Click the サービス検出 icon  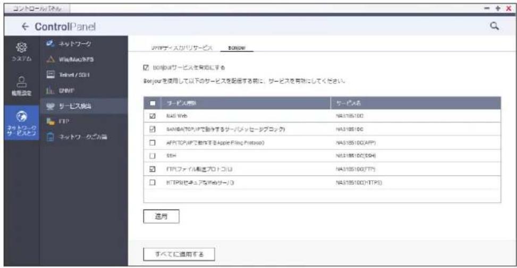click(x=50, y=106)
